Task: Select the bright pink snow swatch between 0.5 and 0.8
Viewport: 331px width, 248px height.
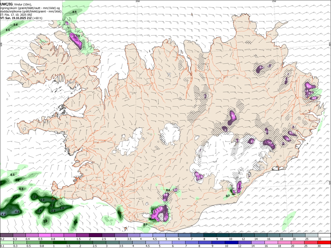Action: pos(44,235)
